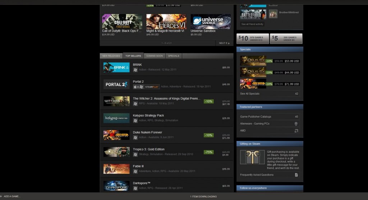The image size is (368, 200).
Task: Open Call of Duty Black Ops capsule
Action: tap(122, 22)
